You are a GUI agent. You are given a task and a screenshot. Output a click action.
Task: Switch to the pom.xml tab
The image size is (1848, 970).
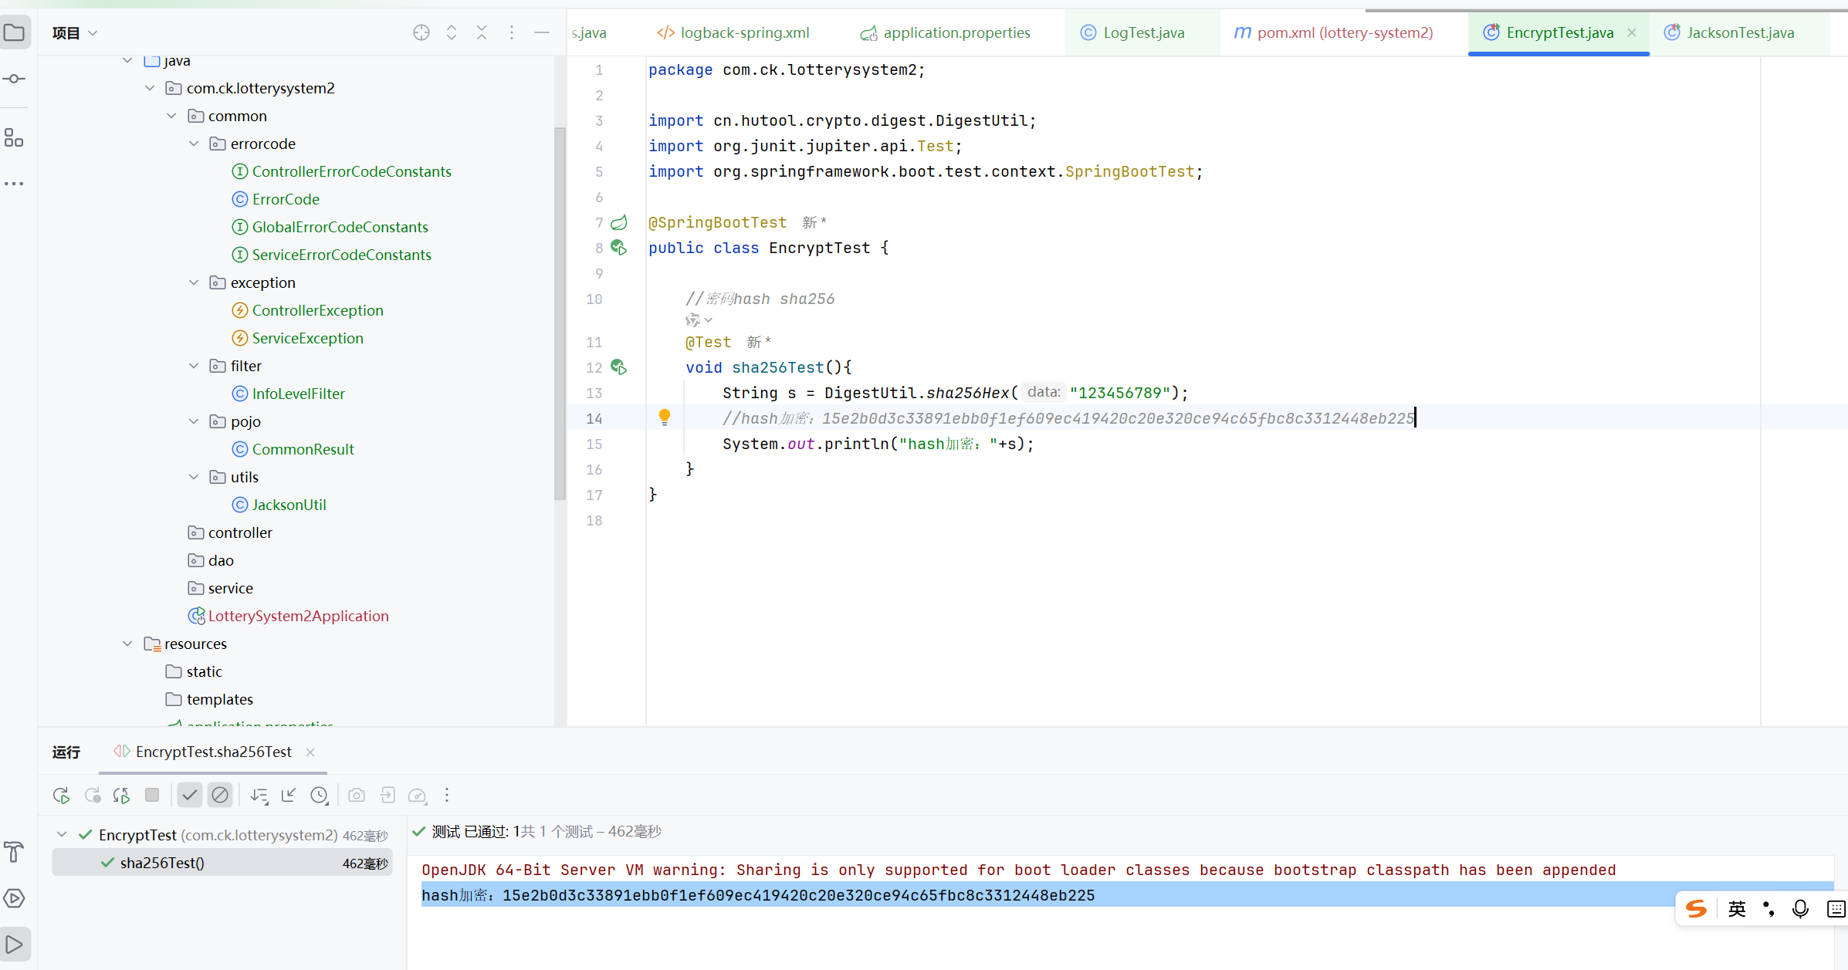(x=1343, y=32)
